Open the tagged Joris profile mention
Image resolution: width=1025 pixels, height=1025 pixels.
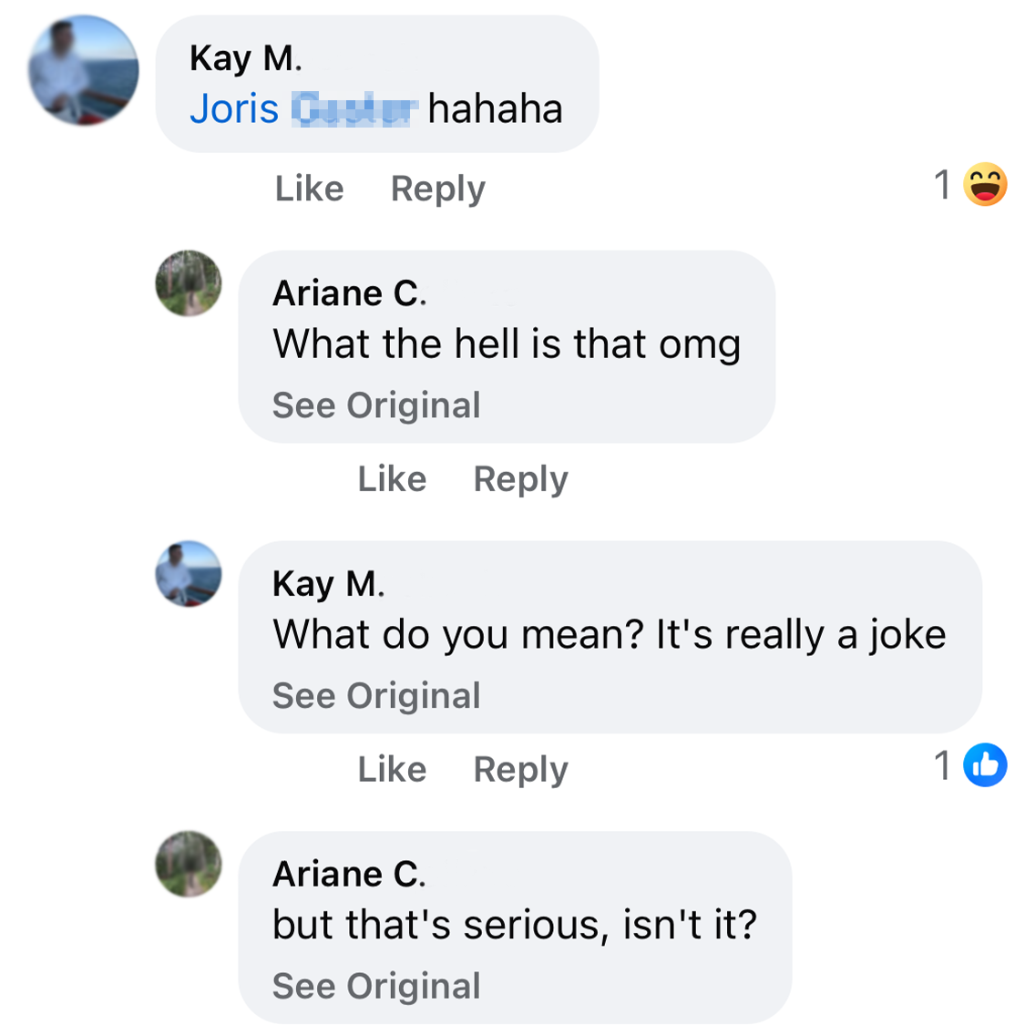302,109
